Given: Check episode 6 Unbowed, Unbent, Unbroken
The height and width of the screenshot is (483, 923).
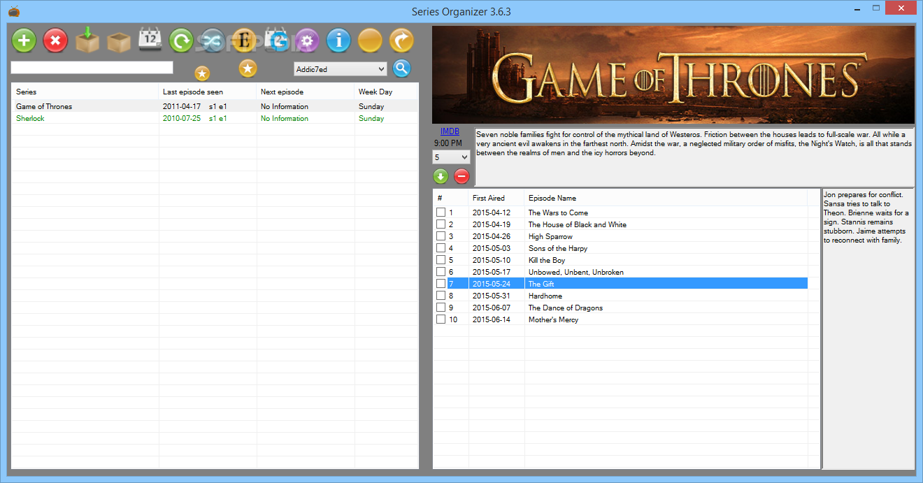Looking at the screenshot, I should pos(441,272).
